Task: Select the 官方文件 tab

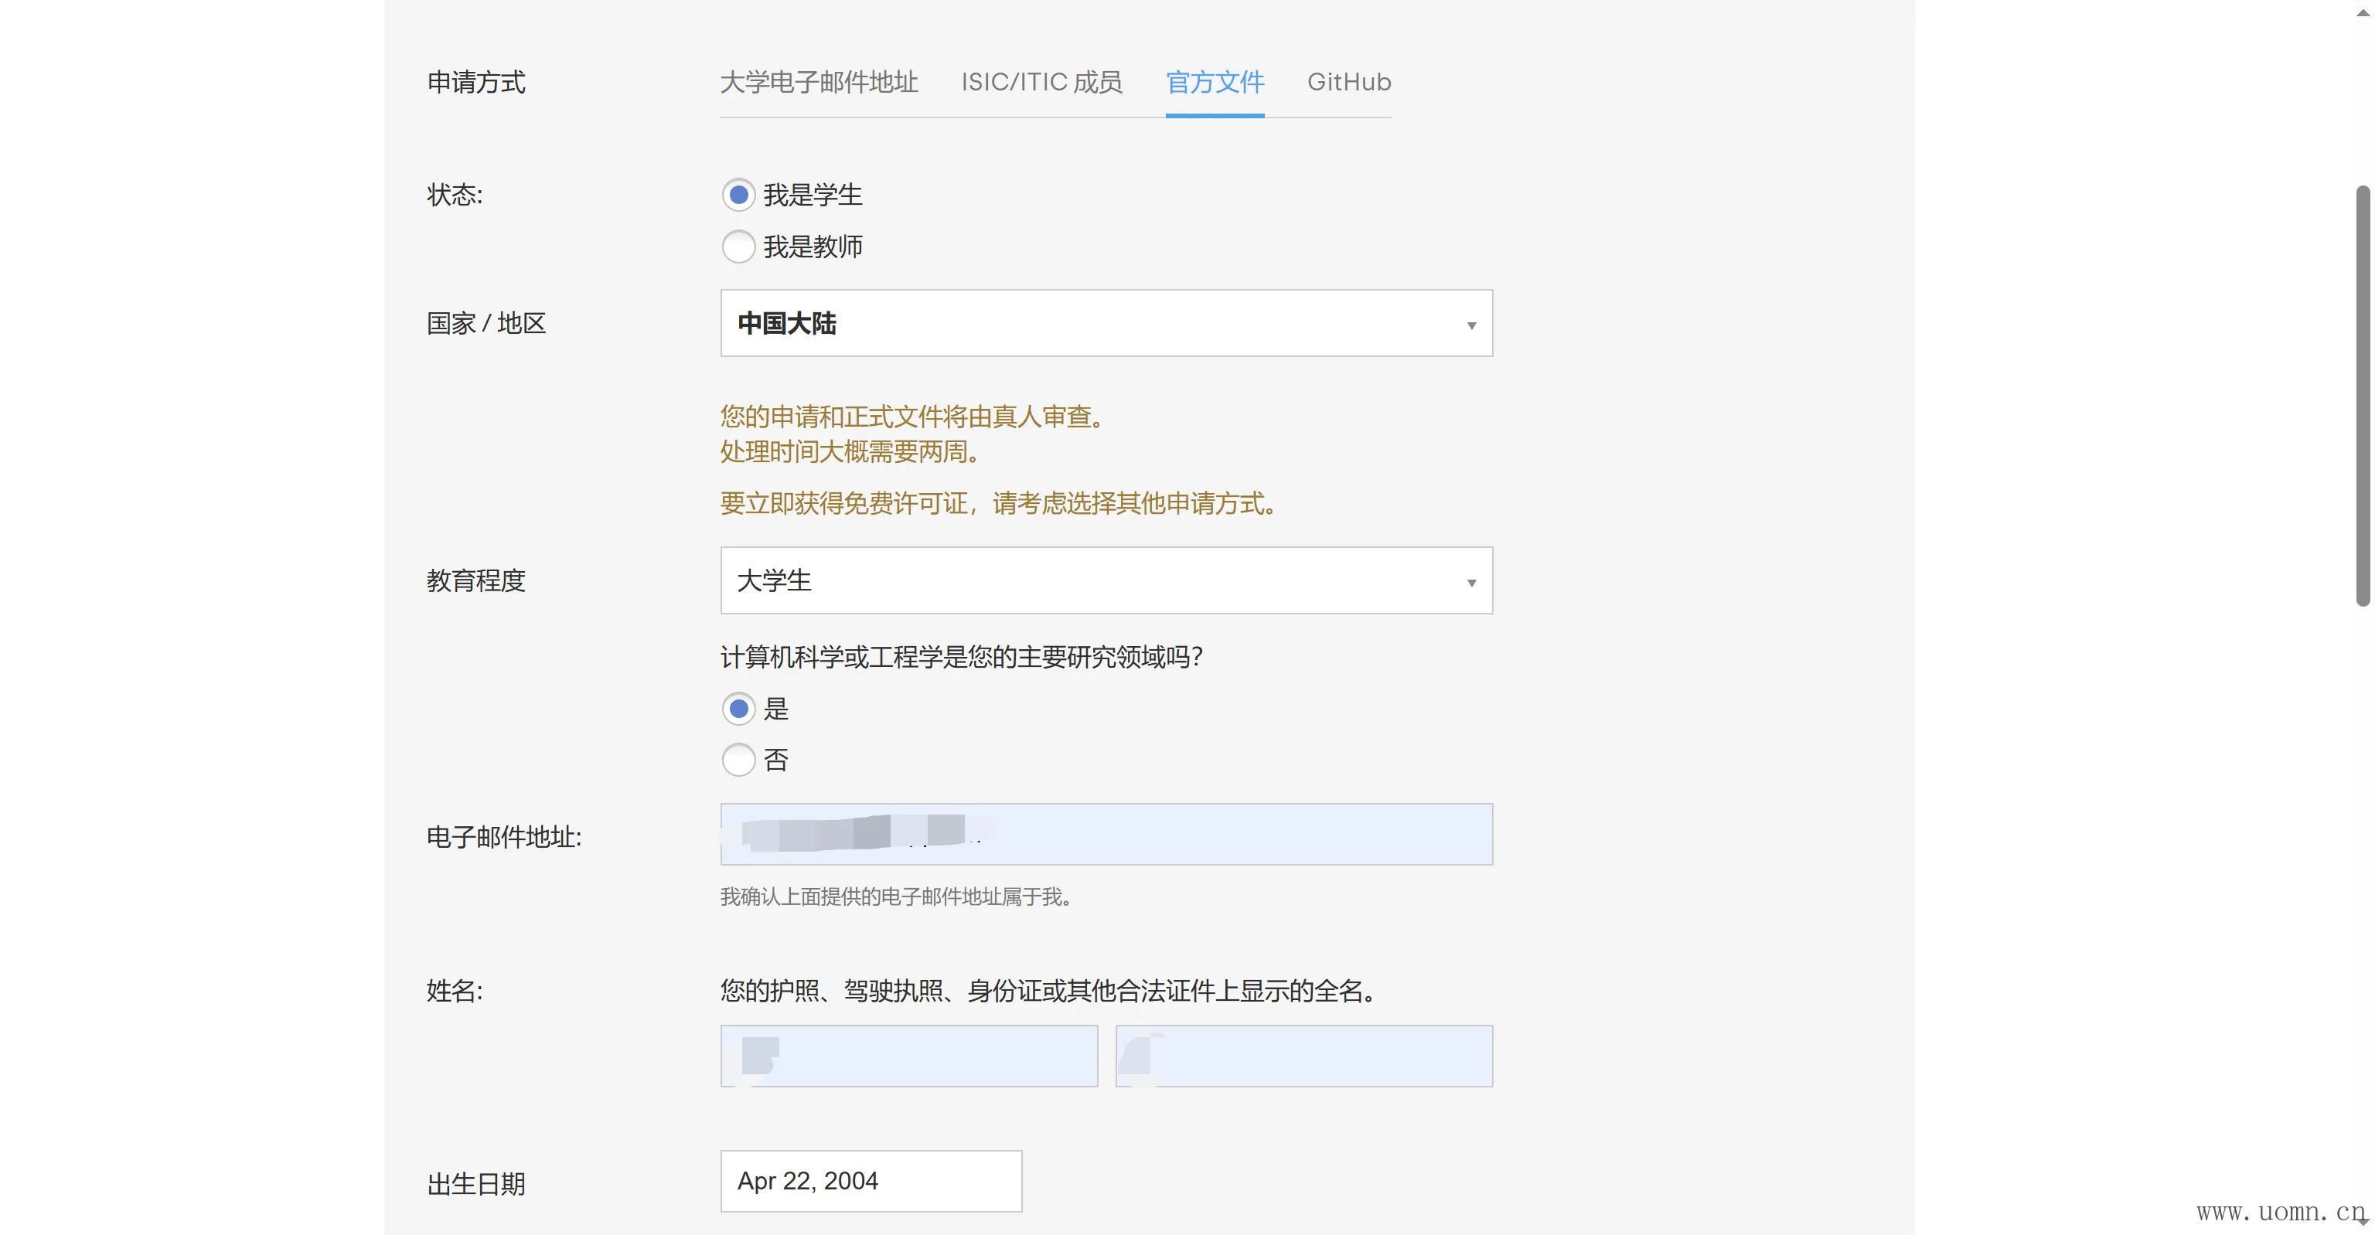Action: pyautogui.click(x=1215, y=83)
